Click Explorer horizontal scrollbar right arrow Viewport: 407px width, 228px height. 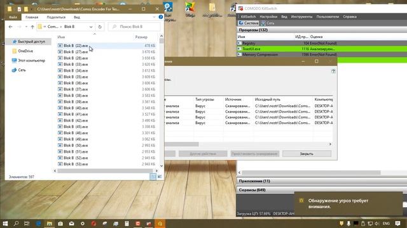(x=156, y=171)
